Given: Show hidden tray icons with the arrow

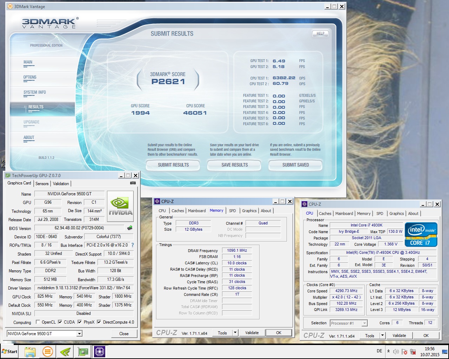Looking at the screenshot, I should click(x=388, y=351).
